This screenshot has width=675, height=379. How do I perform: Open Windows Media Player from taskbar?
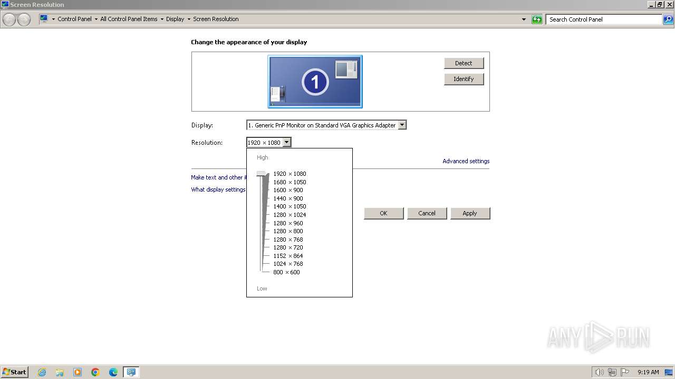78,372
